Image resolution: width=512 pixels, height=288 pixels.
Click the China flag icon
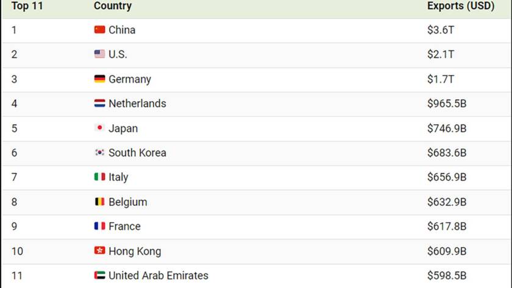(x=99, y=30)
